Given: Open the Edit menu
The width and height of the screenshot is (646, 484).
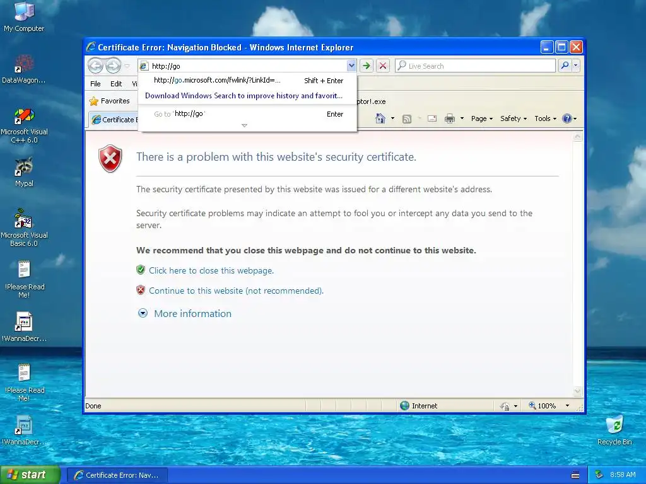Looking at the screenshot, I should click(116, 84).
